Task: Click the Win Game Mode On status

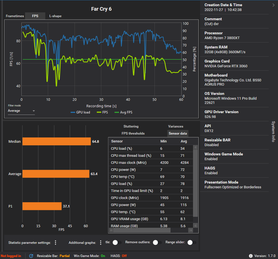Action: coord(89,256)
